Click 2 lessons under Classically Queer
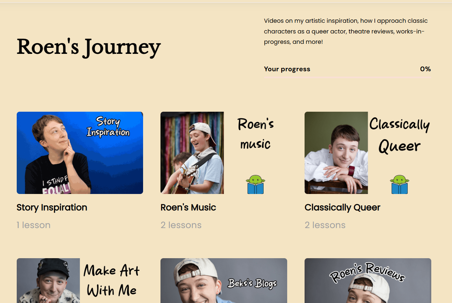This screenshot has height=303, width=452. 325,225
